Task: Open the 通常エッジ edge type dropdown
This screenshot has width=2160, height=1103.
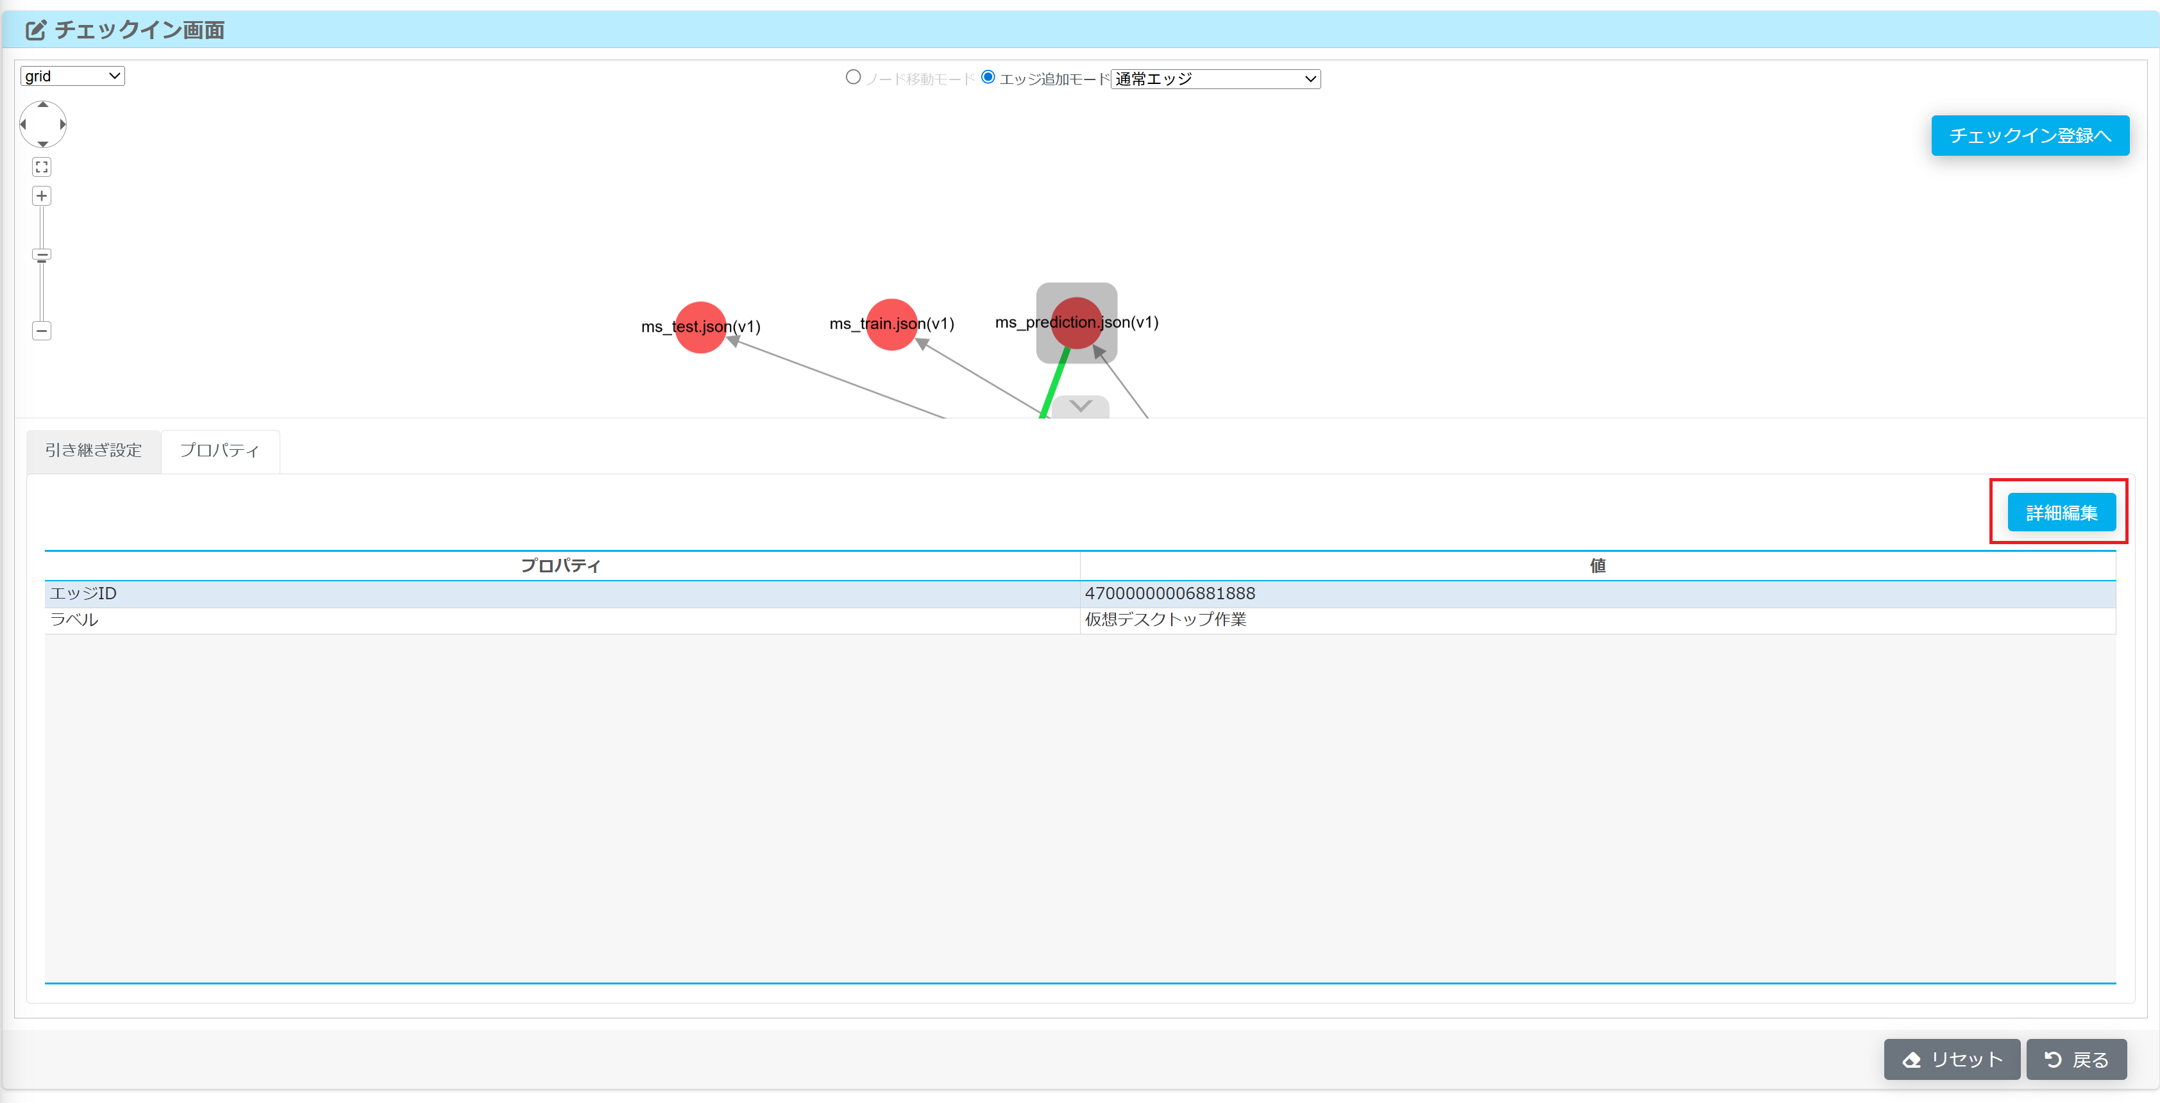Action: tap(1215, 79)
